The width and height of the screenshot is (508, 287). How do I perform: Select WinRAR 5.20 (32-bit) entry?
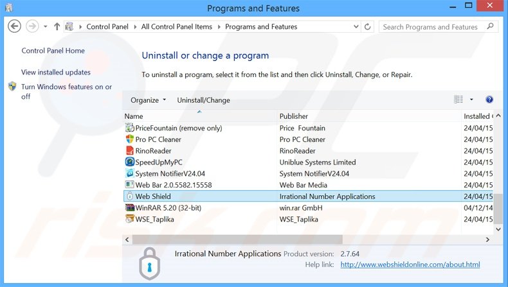pos(168,208)
